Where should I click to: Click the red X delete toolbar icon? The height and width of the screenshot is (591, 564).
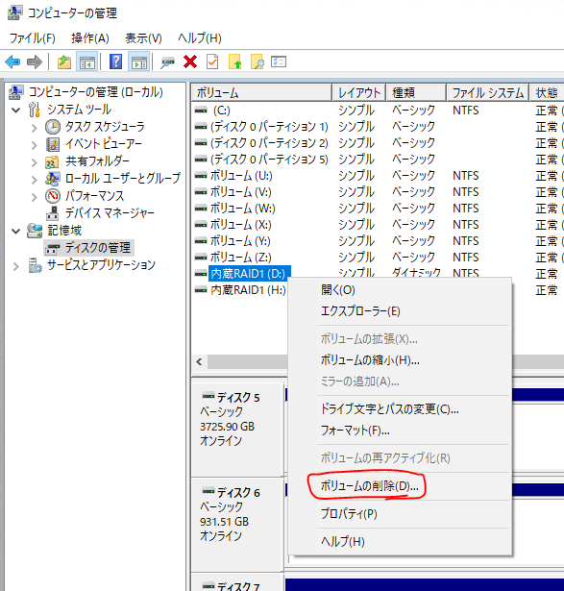click(190, 62)
